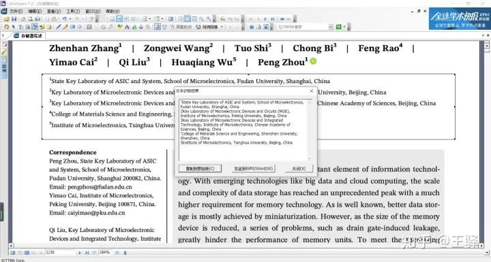Click the zoom in circle icon in bottom bar
This screenshot has width=491, height=262.
coord(117,252)
